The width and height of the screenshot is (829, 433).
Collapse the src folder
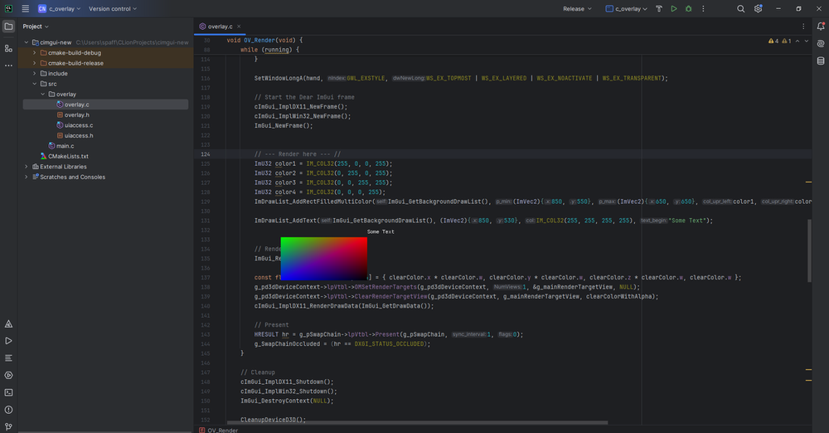[x=35, y=84]
